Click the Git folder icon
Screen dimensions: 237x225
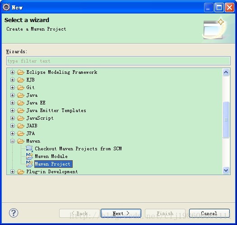(x=21, y=88)
